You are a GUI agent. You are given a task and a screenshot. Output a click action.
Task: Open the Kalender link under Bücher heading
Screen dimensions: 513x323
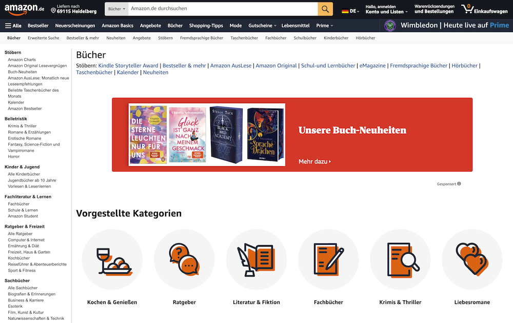coord(128,73)
